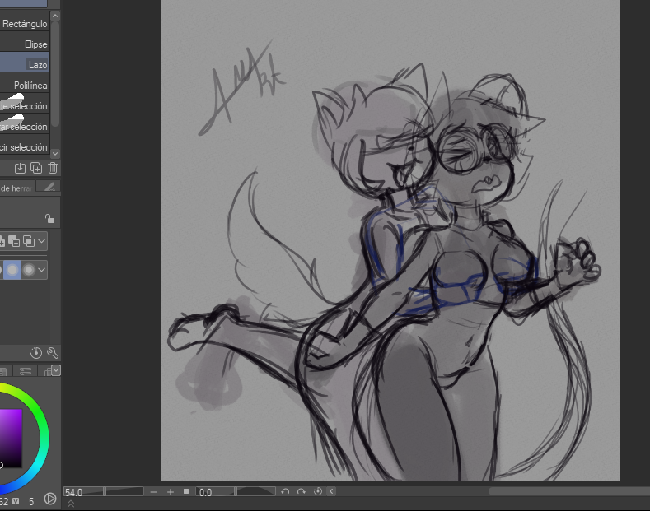This screenshot has height=511, width=650.
Task: Select the Polilínea sub tool
Action: 25,86
